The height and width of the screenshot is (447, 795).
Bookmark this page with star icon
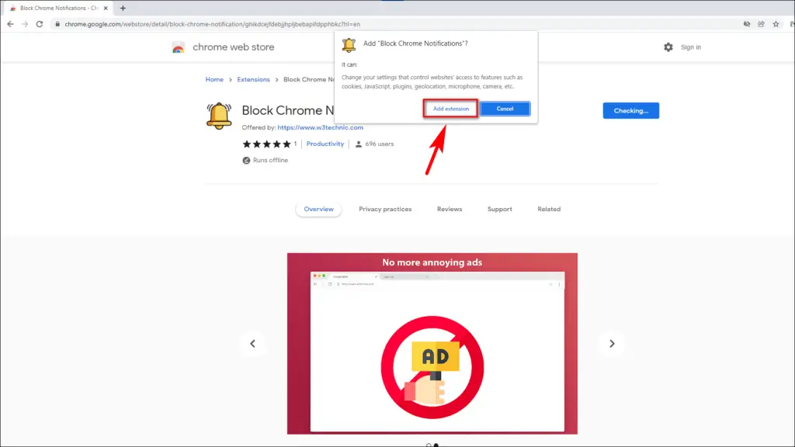tap(776, 24)
